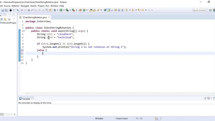This screenshot has height=121, width=215.
Task: Click the 11 : 13 cursor position status
Action: point(139,118)
